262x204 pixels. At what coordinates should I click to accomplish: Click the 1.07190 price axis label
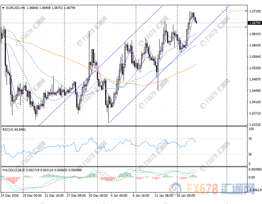(253, 11)
